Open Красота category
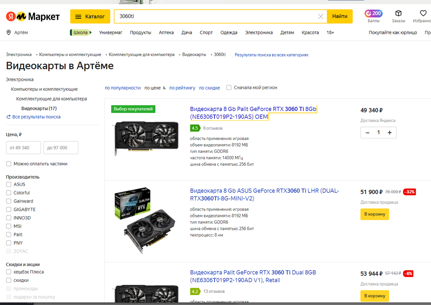Image resolution: width=431 pixels, height=305 pixels. pyautogui.click(x=310, y=33)
